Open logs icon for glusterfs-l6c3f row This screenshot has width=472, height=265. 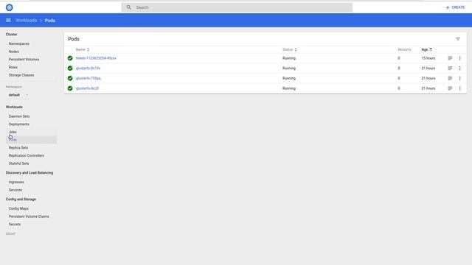click(450, 88)
